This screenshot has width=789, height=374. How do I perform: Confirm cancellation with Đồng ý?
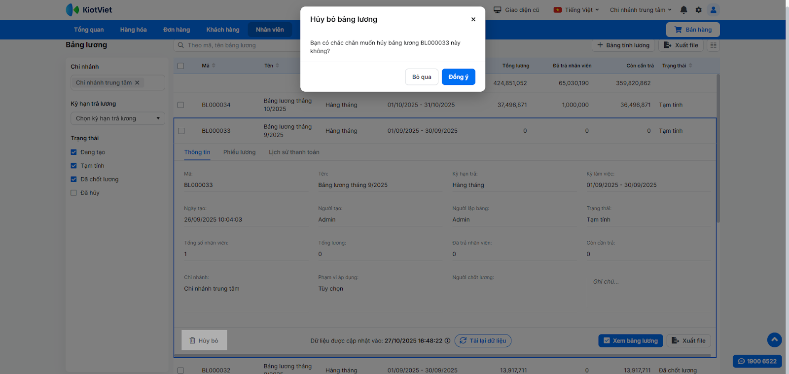(459, 77)
